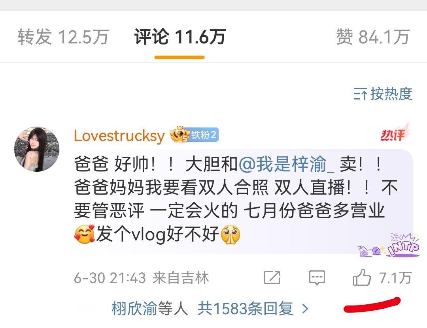Tap the 热评 hot comment badge
The width and height of the screenshot is (427, 328).
coord(395,133)
